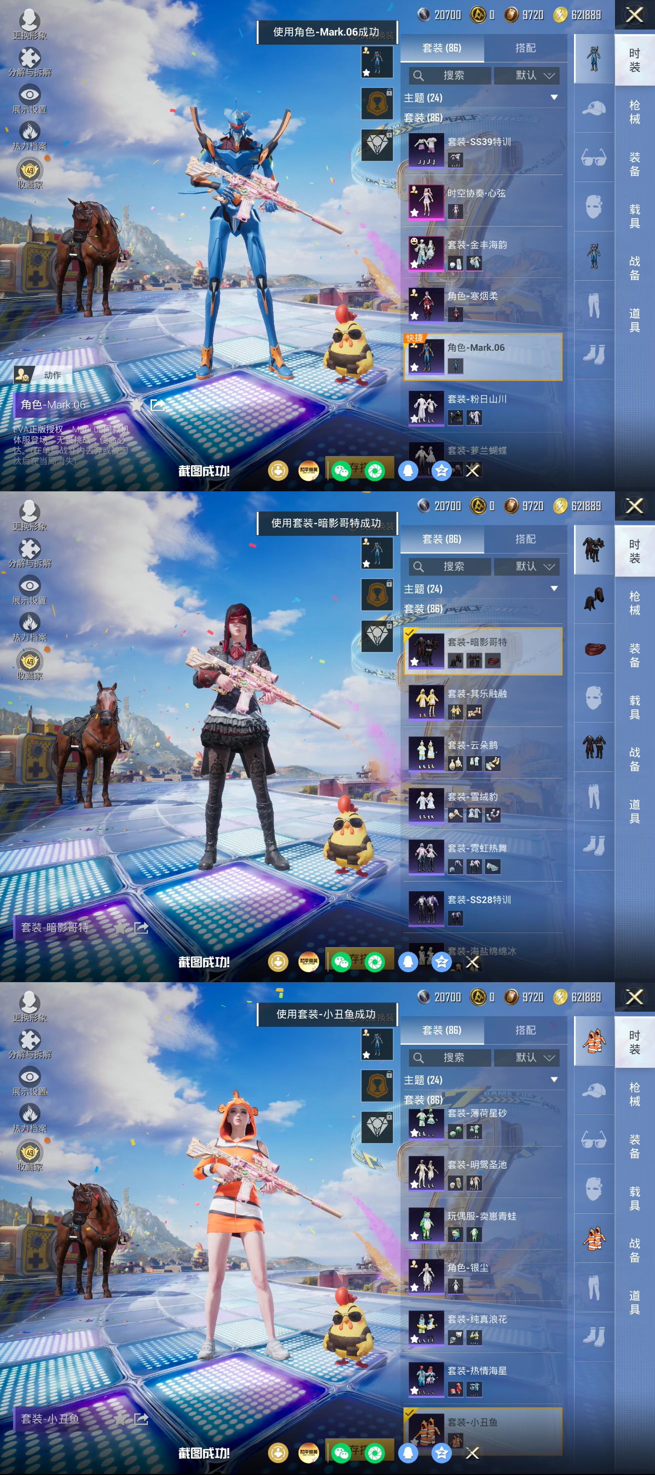Image resolution: width=655 pixels, height=1475 pixels.
Task: Select the red lips mask icon in 暗影哥特 screen
Action: coord(594,649)
